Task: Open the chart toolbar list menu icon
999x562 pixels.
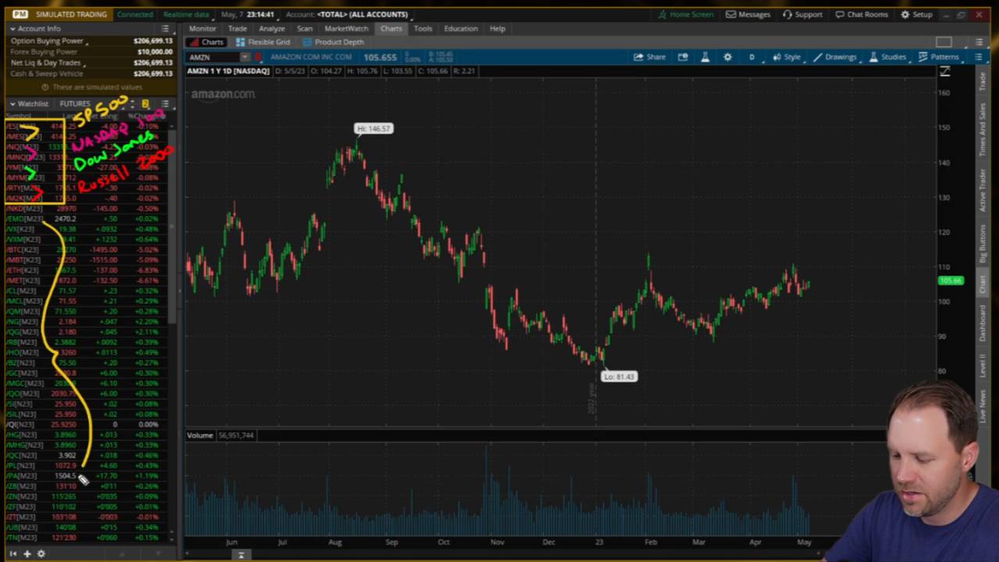Action: point(979,57)
